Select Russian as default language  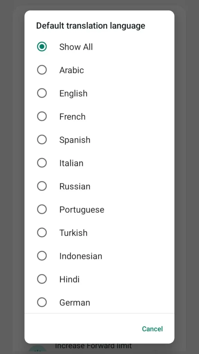(42, 186)
